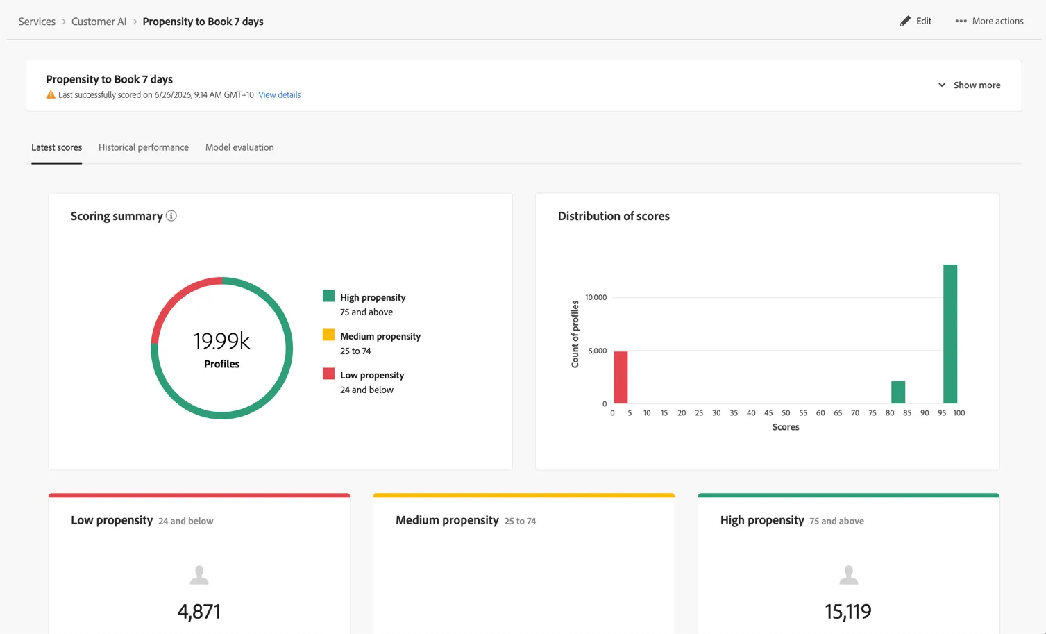The image size is (1046, 634).
Task: Select the Latest scores tab
Action: click(x=56, y=147)
